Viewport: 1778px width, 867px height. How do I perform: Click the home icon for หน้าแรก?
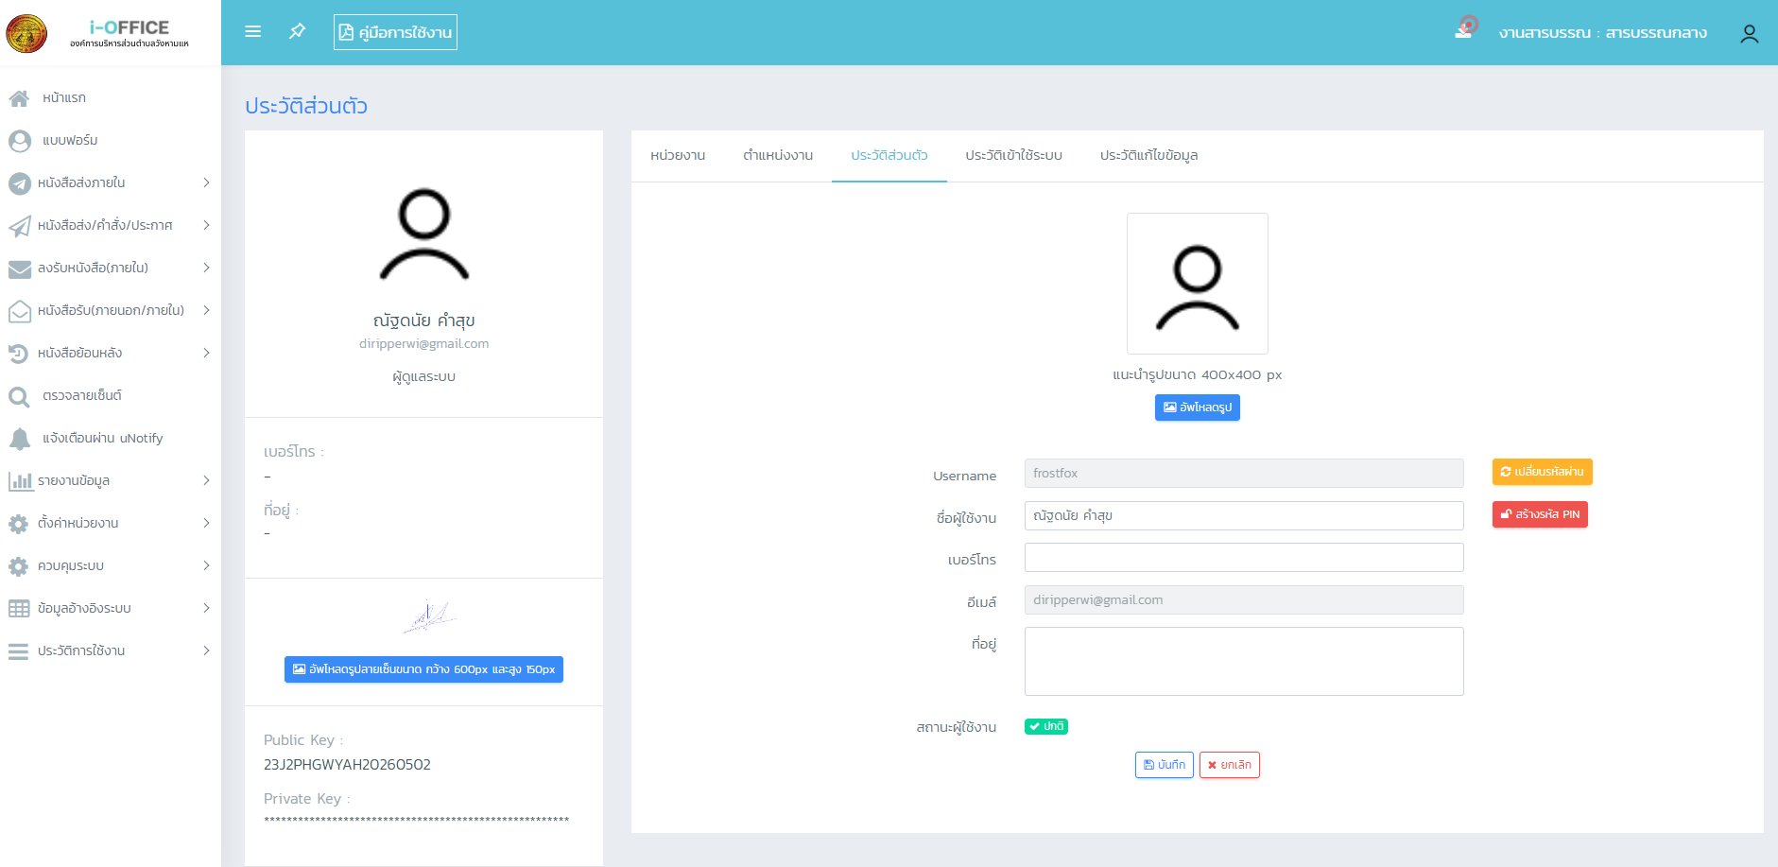coord(19,98)
